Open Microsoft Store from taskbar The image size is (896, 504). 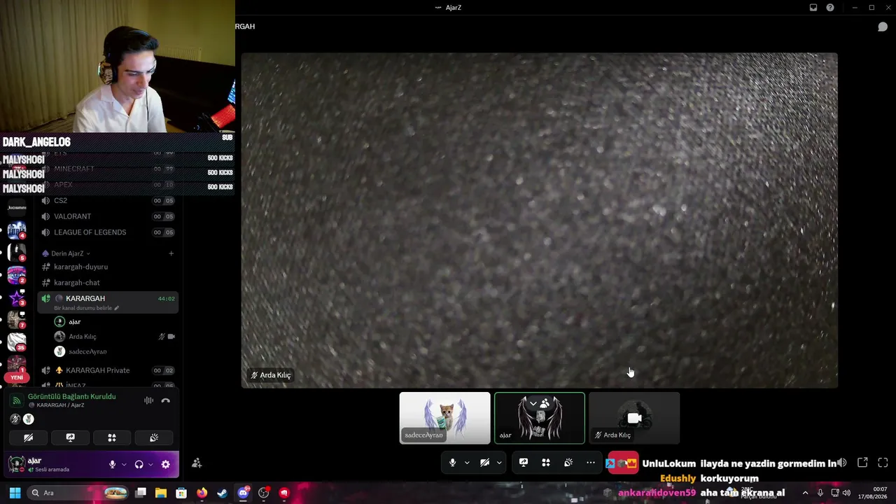coord(181,493)
